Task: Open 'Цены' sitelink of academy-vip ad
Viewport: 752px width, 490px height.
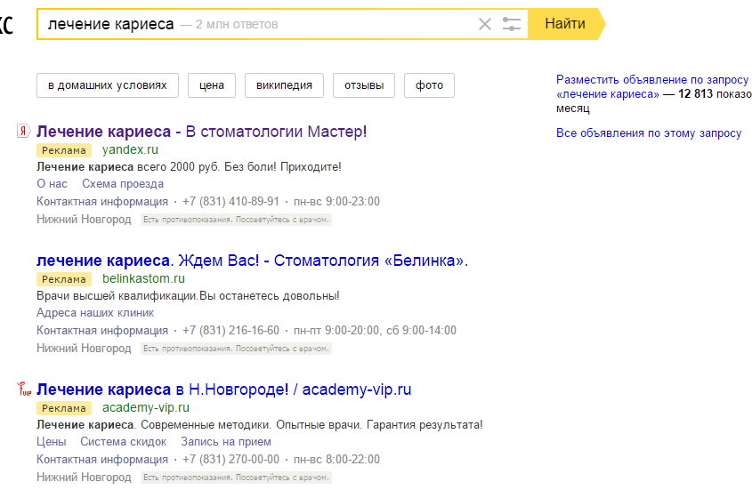Action: [x=52, y=442]
